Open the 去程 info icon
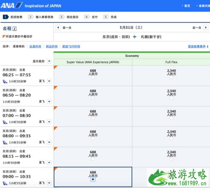 pos(14,29)
